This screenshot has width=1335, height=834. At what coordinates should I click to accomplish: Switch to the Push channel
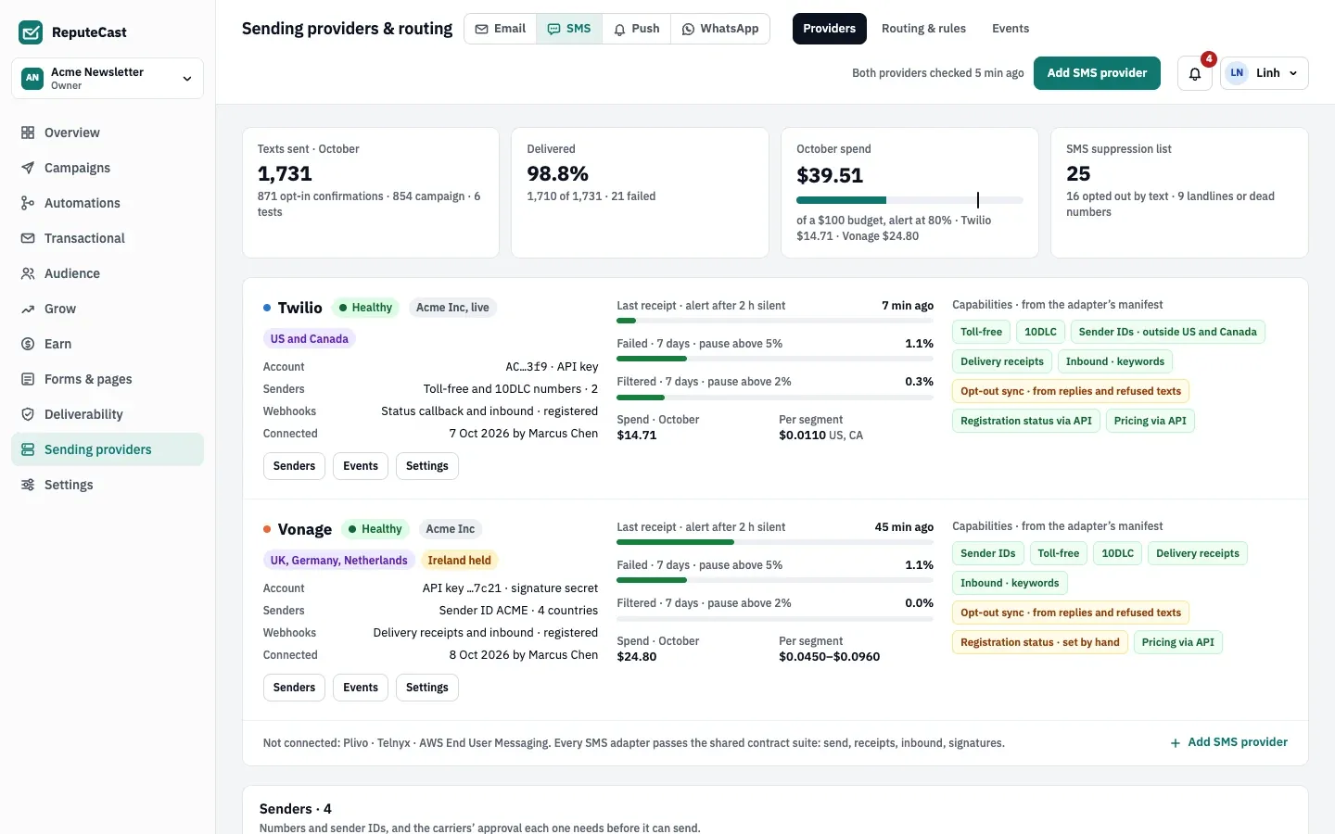637,29
